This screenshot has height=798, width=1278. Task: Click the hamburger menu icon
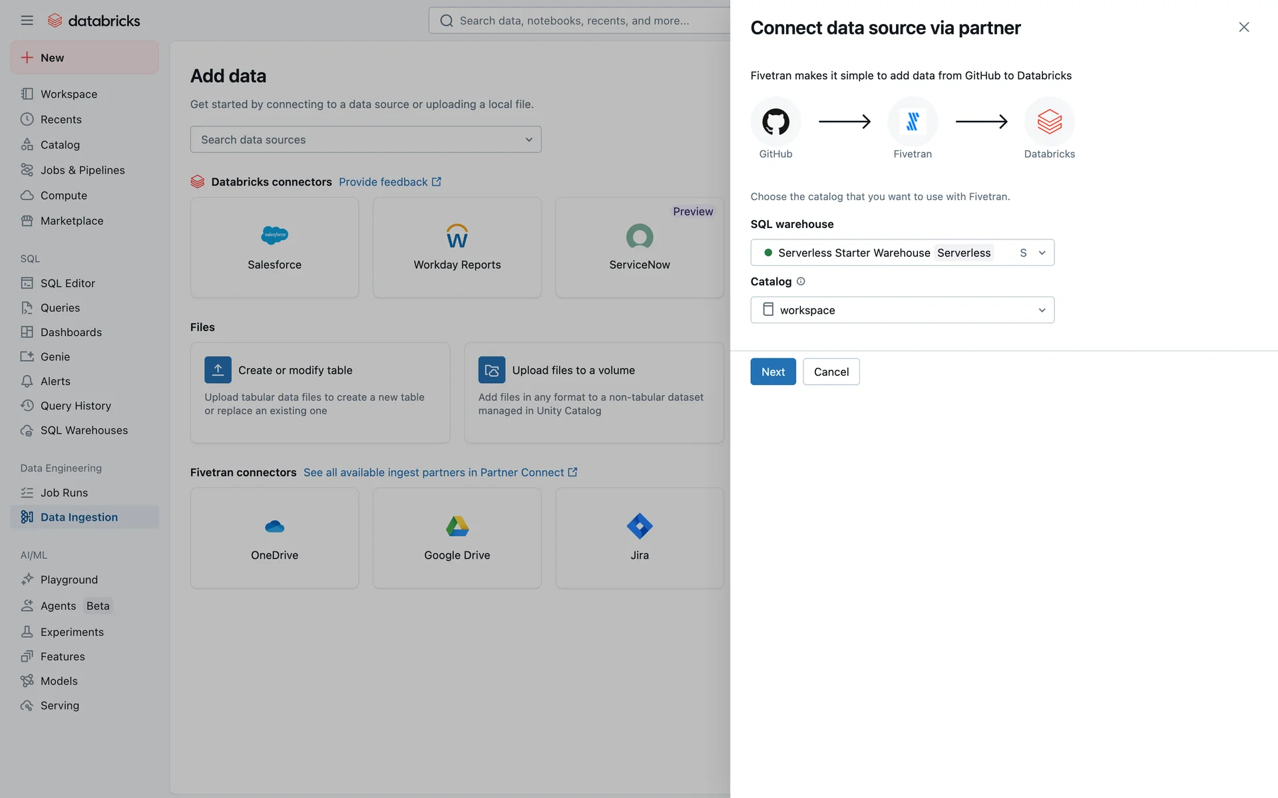click(27, 21)
